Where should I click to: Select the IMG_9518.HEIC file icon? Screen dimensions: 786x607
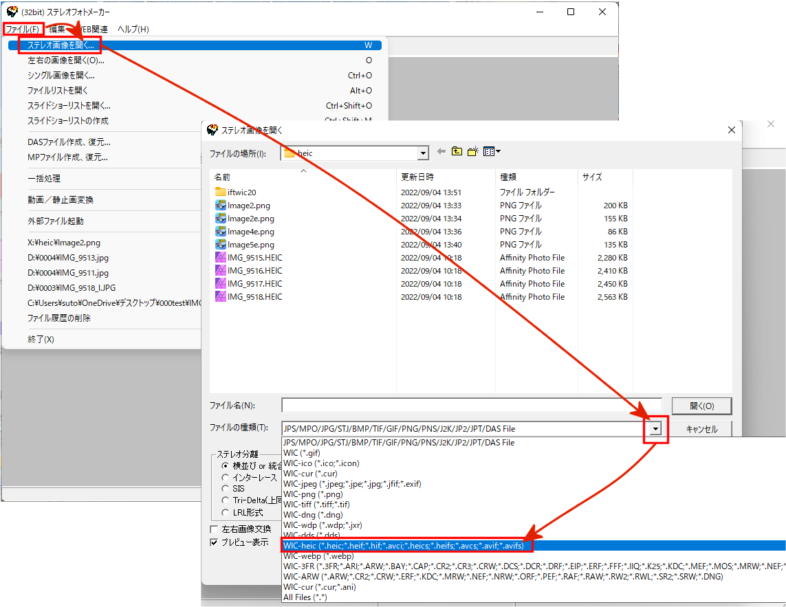pyautogui.click(x=221, y=297)
